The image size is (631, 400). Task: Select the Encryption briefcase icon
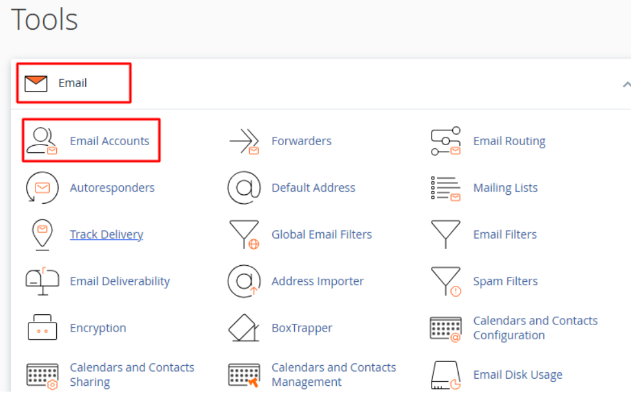(x=42, y=327)
